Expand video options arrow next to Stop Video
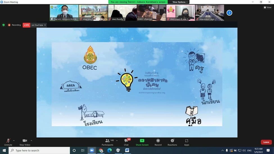 pyautogui.click(x=31, y=141)
